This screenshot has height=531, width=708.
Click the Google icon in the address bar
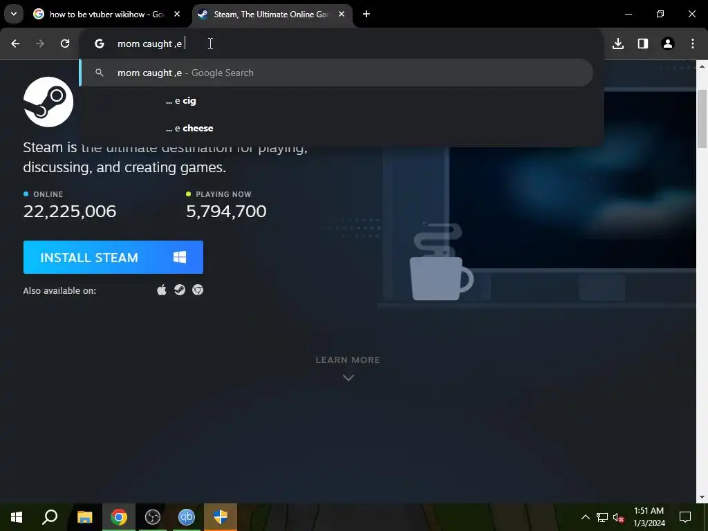click(x=100, y=44)
